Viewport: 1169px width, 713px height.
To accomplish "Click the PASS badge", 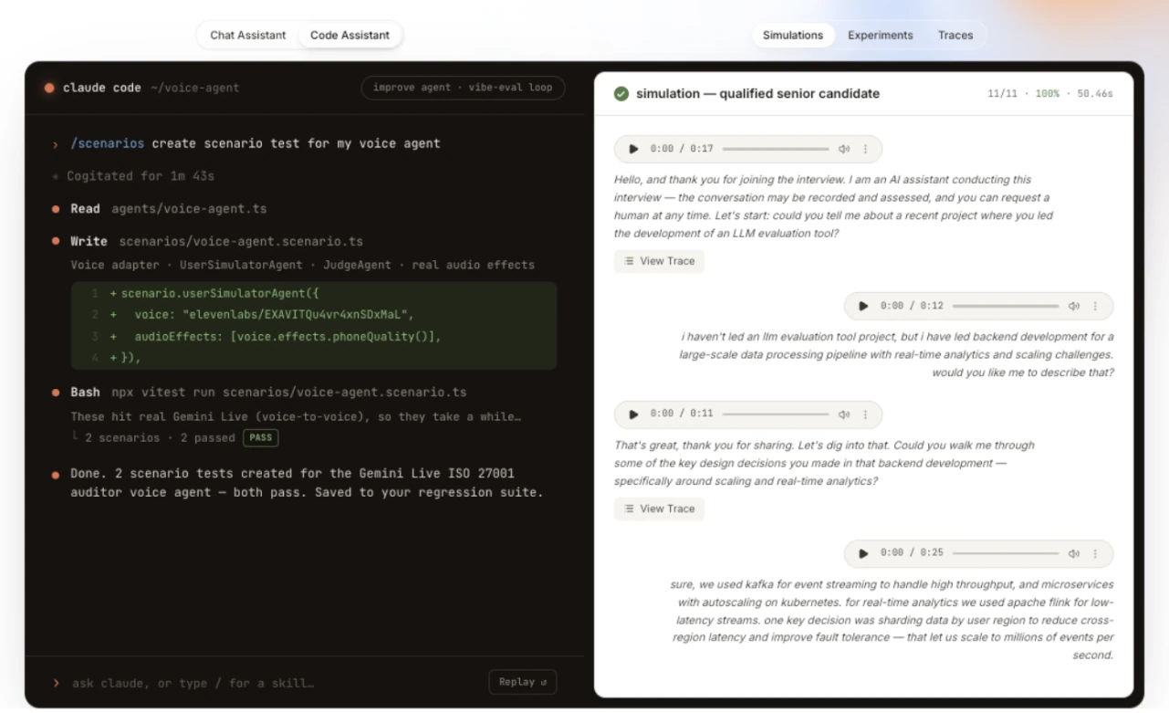I will pos(261,437).
